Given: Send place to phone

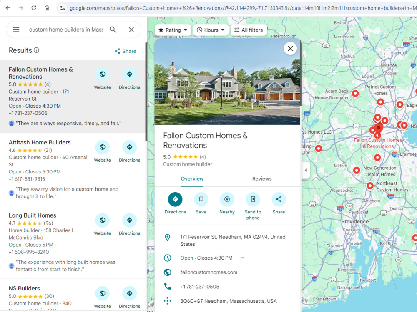Looking at the screenshot, I should pos(253,206).
